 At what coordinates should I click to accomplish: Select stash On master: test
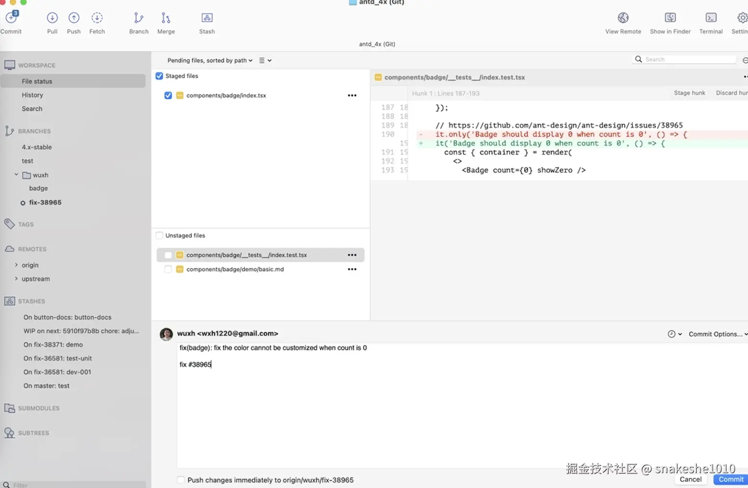tap(46, 386)
